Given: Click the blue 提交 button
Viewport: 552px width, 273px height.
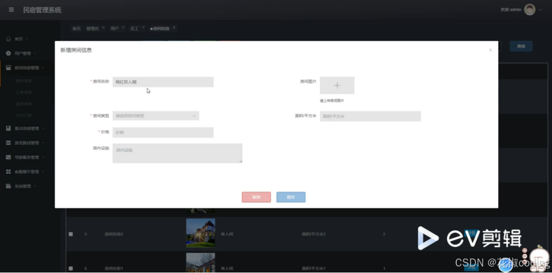Looking at the screenshot, I should [x=291, y=197].
